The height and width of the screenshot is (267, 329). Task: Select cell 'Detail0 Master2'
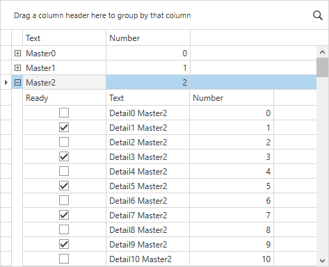click(148, 113)
